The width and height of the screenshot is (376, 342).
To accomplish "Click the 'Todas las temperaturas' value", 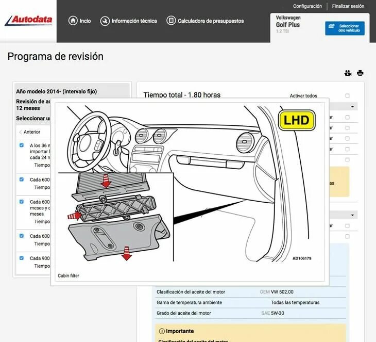I will (x=295, y=302).
